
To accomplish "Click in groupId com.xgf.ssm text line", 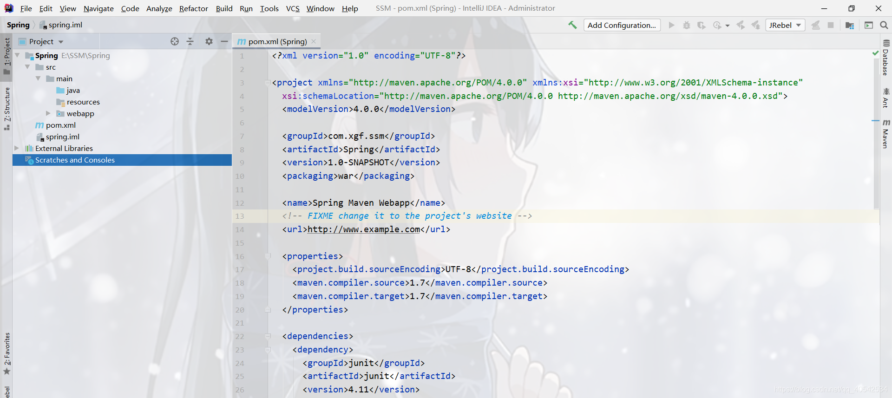I will [359, 136].
